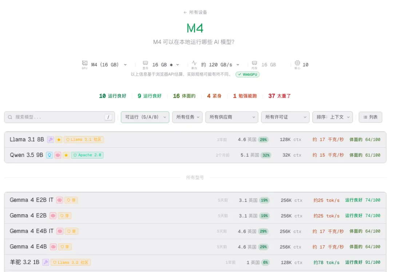Click the 19% badge on Gemma 4 E2B IT
Viewport: 393px width, 272px height.
pos(264,200)
